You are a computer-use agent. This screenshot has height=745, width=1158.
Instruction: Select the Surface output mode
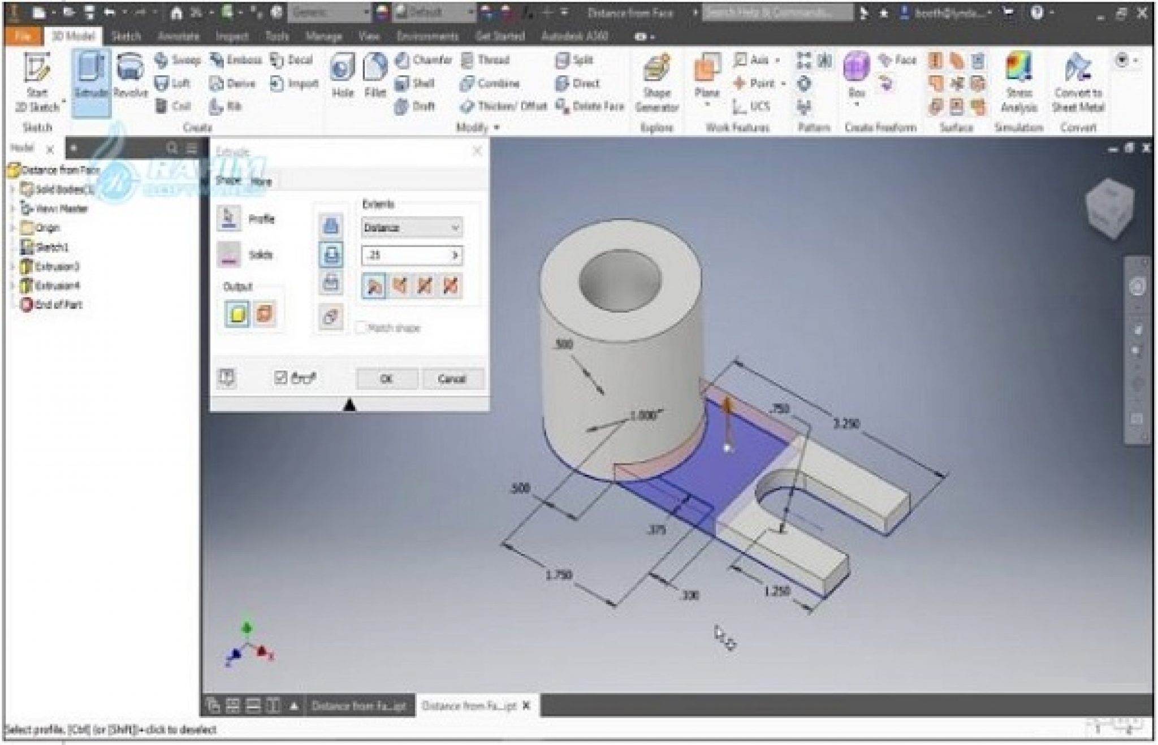(264, 313)
